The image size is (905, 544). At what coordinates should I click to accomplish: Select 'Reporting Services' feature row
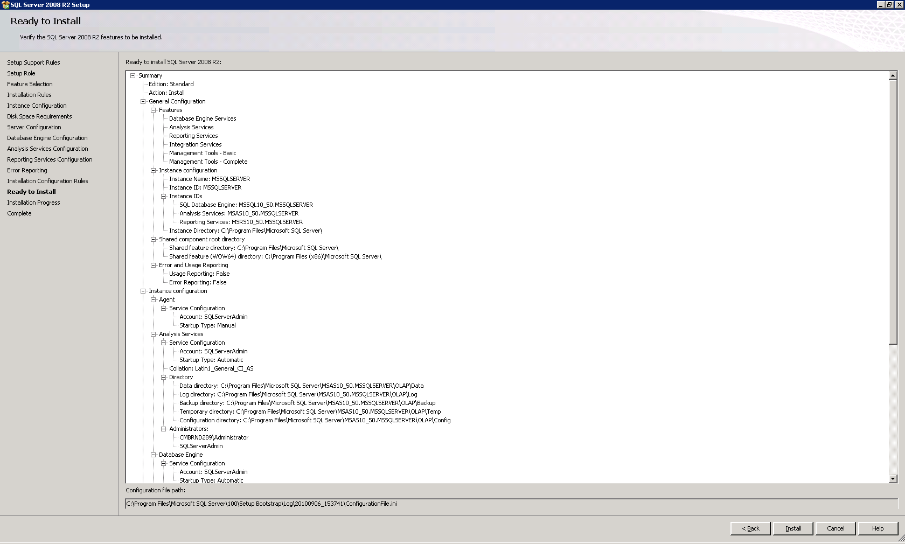click(x=193, y=136)
